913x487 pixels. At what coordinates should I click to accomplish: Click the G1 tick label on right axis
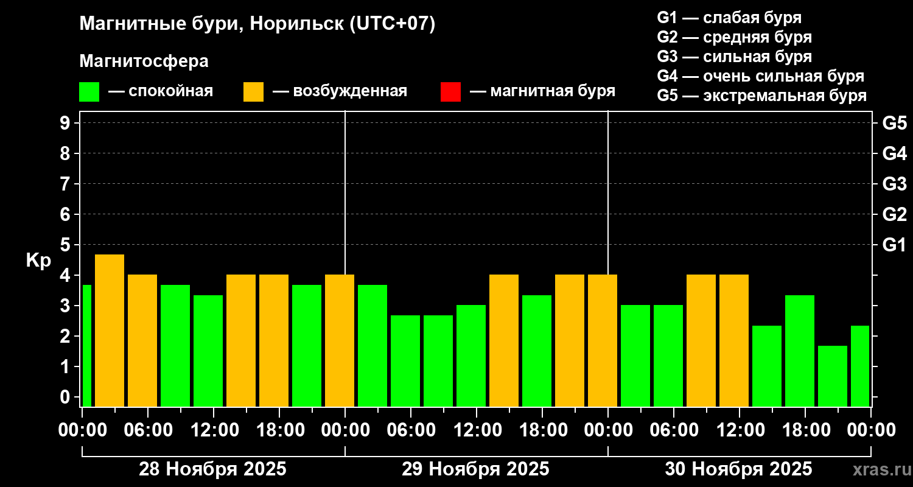(894, 245)
